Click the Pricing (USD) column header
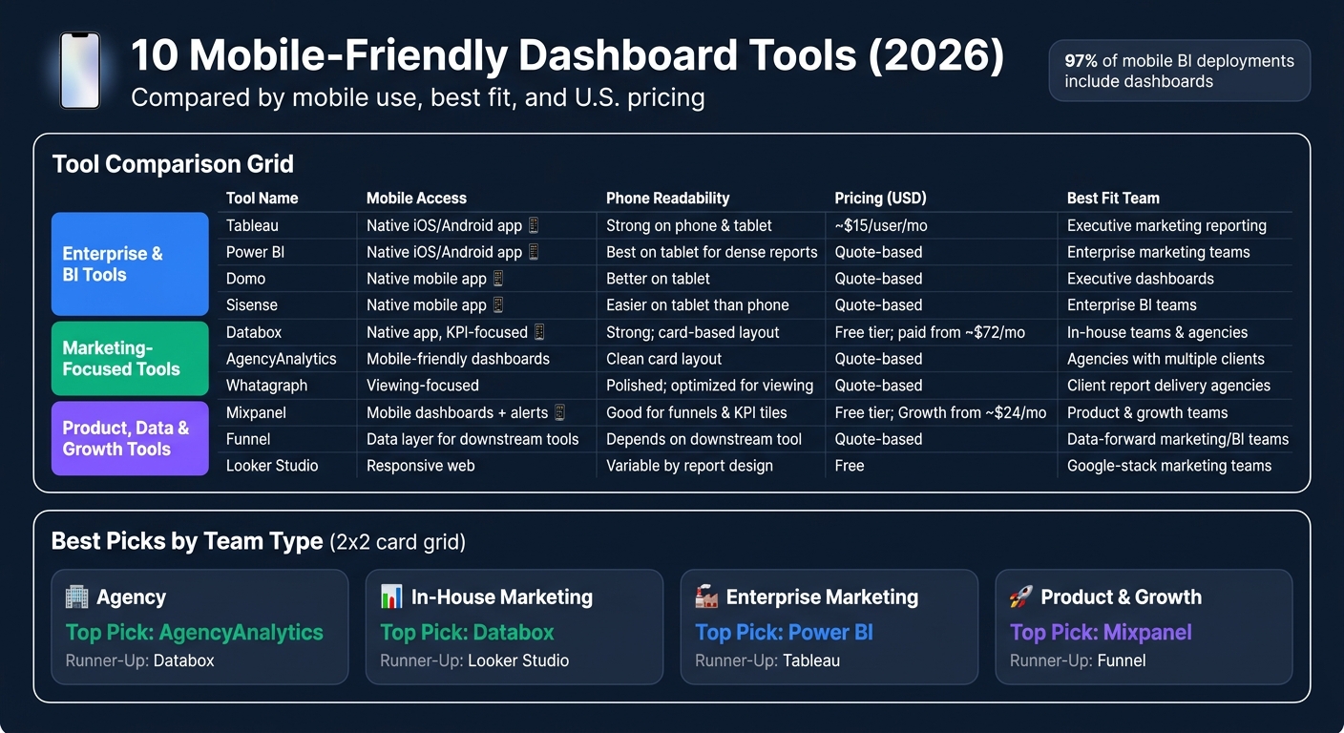 point(880,199)
